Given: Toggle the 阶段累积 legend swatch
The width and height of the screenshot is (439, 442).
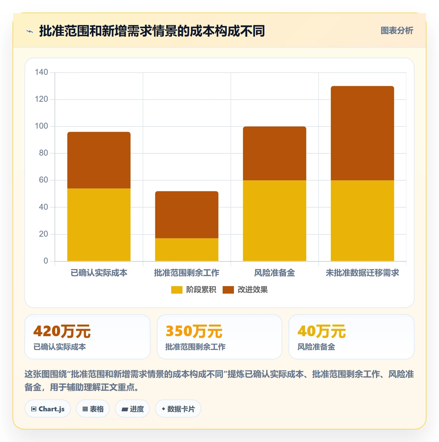Looking at the screenshot, I should pyautogui.click(x=177, y=290).
